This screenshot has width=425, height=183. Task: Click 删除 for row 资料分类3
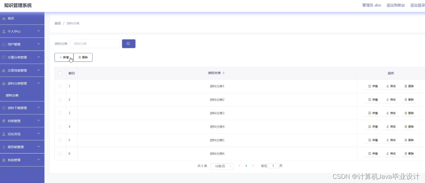click(x=409, y=113)
